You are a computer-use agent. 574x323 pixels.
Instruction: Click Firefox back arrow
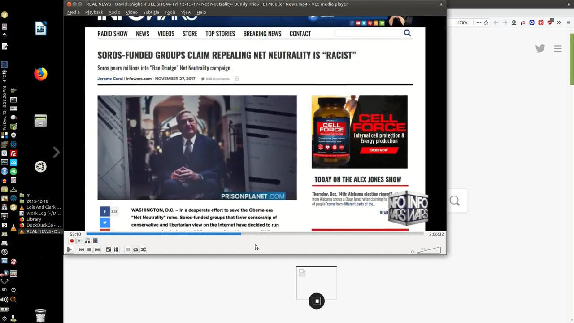(x=496, y=22)
